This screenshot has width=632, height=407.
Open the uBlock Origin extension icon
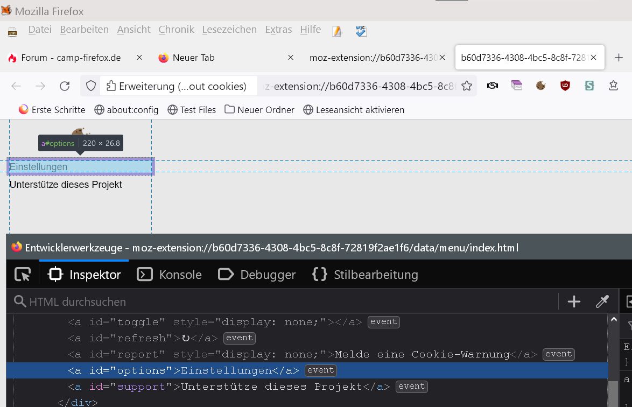(565, 86)
